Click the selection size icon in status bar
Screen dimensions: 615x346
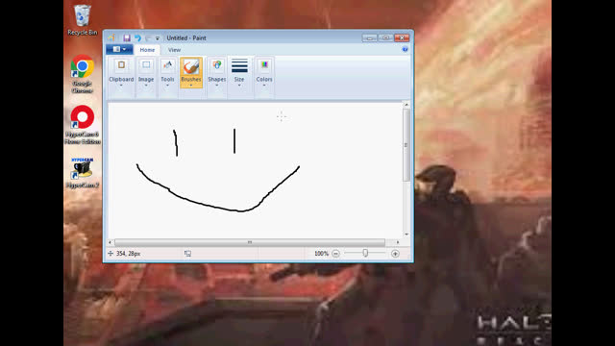click(187, 254)
